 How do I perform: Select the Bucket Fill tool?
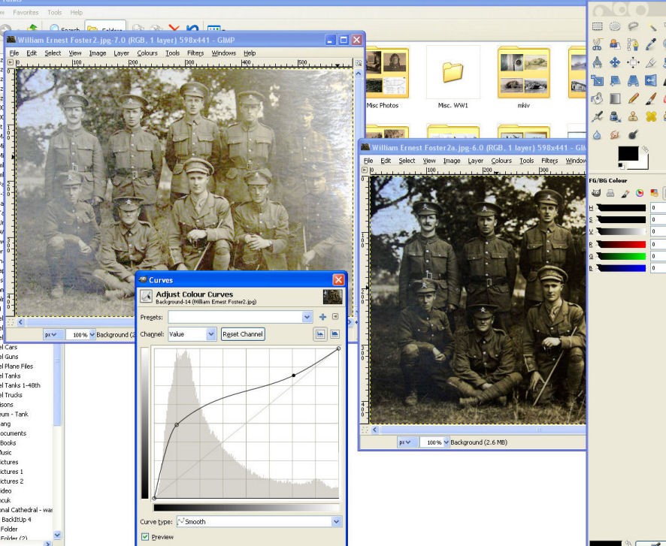(x=598, y=98)
